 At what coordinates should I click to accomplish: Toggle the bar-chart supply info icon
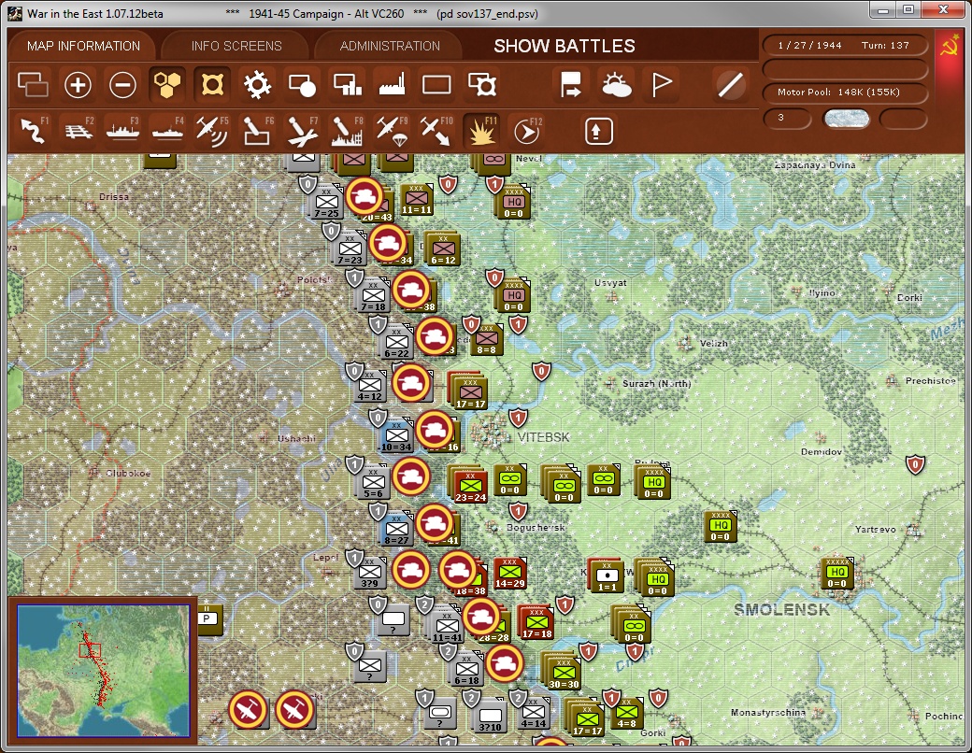pos(347,85)
